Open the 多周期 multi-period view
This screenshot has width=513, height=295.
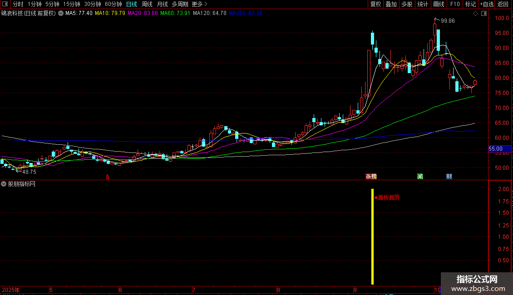pyautogui.click(x=180, y=4)
